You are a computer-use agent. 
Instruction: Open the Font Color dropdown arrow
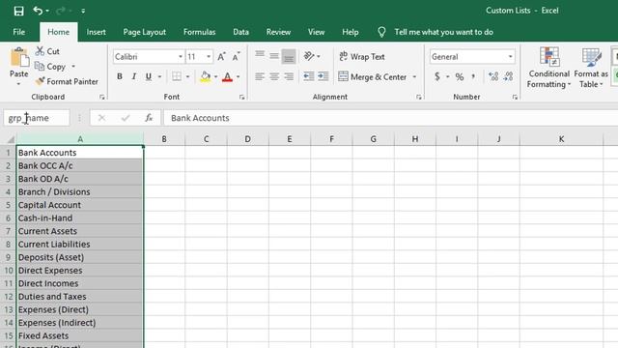(x=239, y=76)
